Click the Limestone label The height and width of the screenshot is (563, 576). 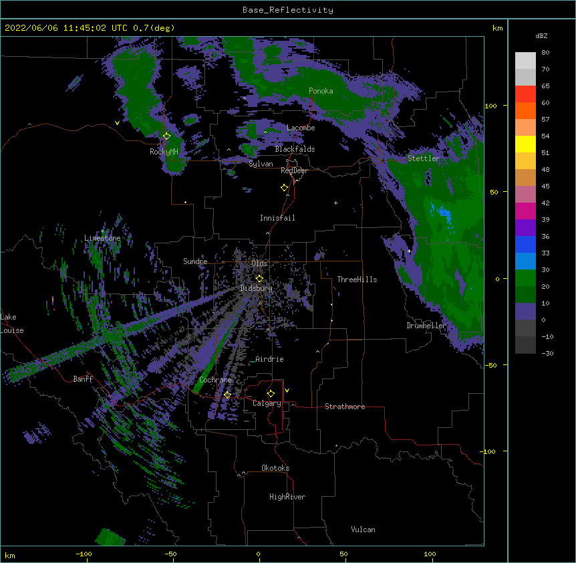point(102,238)
